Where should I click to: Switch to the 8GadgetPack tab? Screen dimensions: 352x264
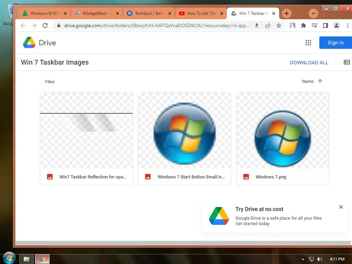point(97,13)
